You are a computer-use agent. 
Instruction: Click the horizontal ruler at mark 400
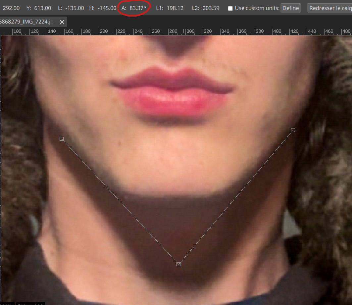[x=277, y=31]
